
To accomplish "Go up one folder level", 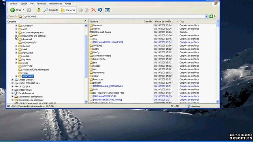I will [38, 10].
